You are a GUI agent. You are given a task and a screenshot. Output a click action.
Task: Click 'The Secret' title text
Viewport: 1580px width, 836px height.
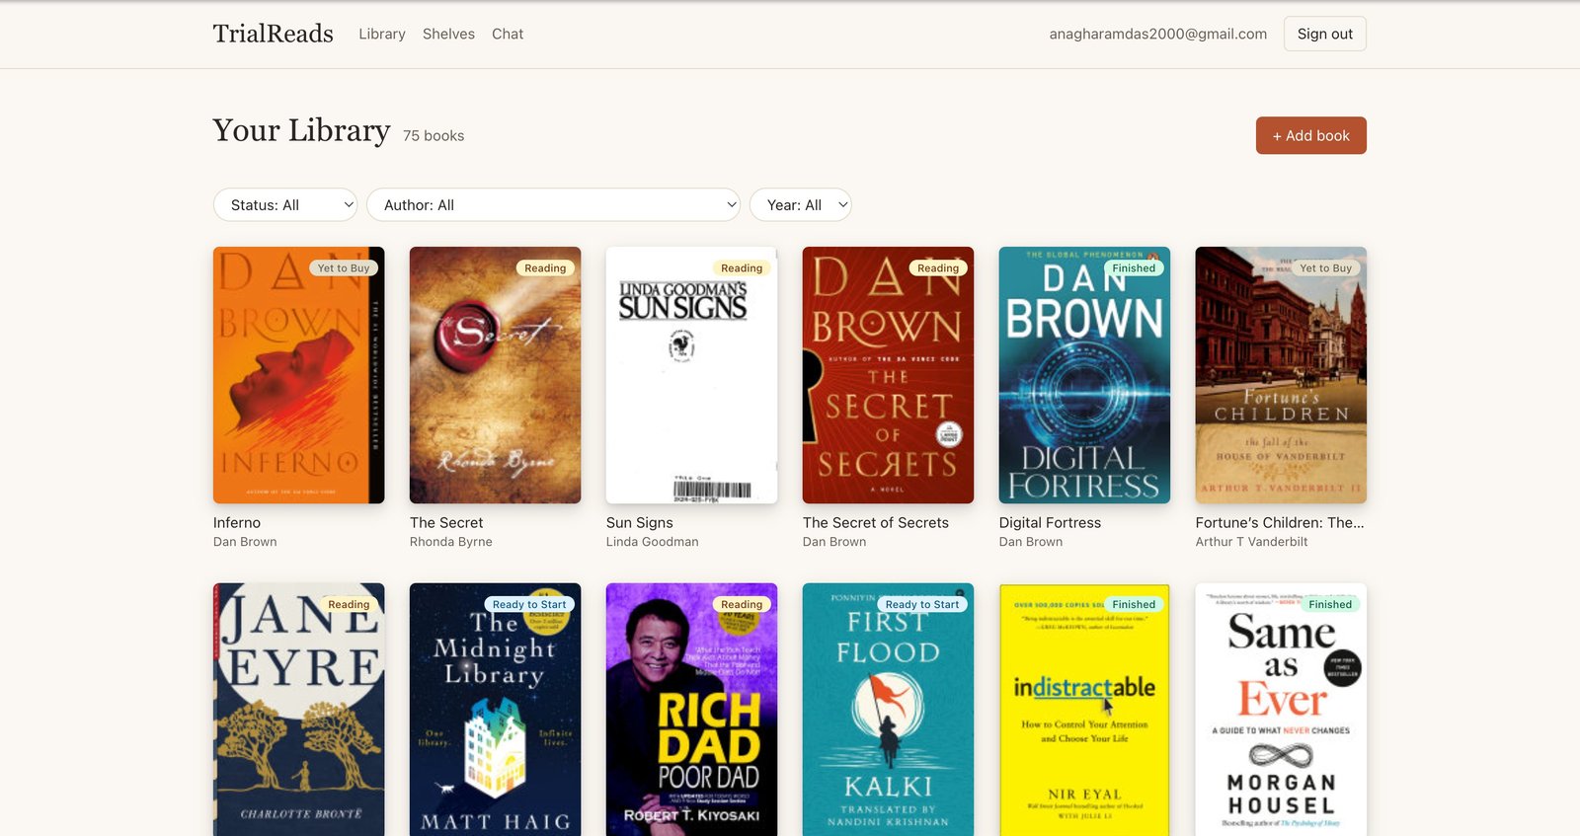click(x=446, y=522)
